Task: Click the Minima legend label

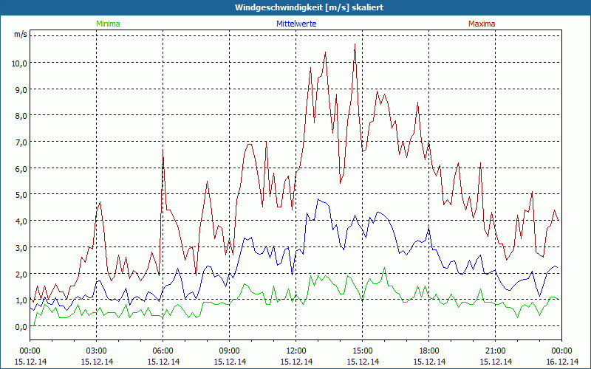Action: pyautogui.click(x=108, y=24)
